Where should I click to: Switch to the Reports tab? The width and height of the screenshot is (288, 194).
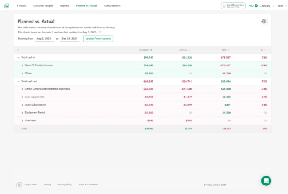tap(65, 6)
